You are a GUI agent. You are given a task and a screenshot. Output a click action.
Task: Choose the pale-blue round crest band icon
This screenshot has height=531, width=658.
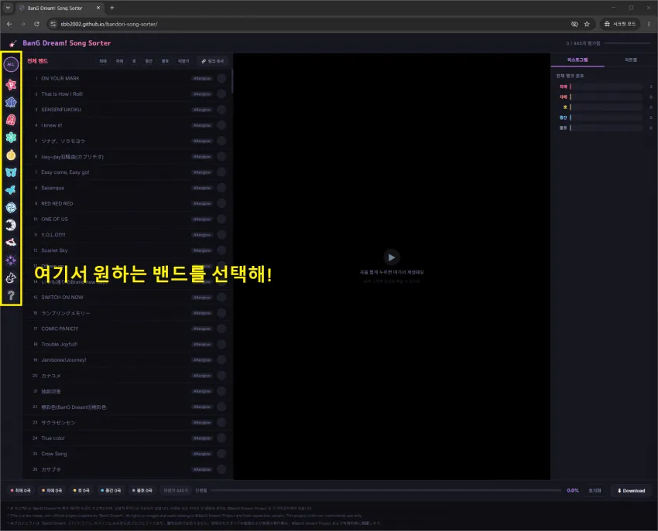11,207
